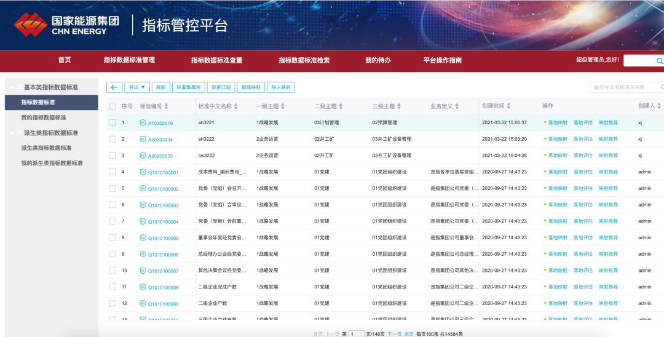Viewport: 664px width, 337px height.
Task: Click the search magnifier icon in header
Action: click(659, 60)
